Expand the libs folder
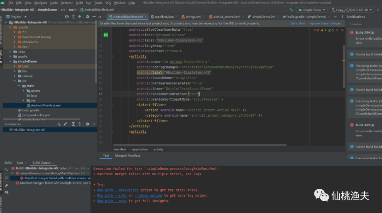 (15, 71)
